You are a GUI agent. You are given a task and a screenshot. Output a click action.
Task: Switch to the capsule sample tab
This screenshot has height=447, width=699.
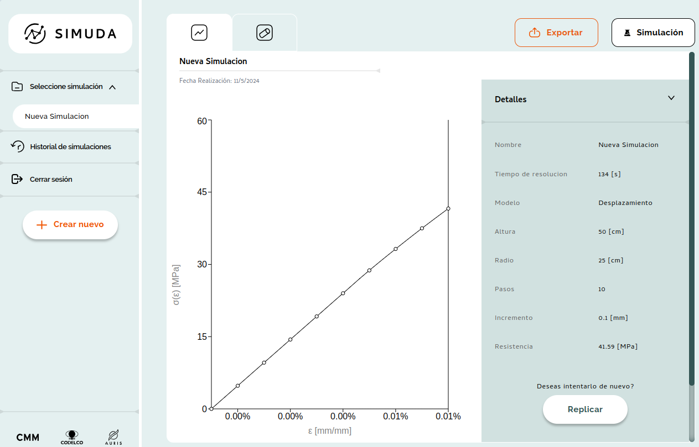265,33
